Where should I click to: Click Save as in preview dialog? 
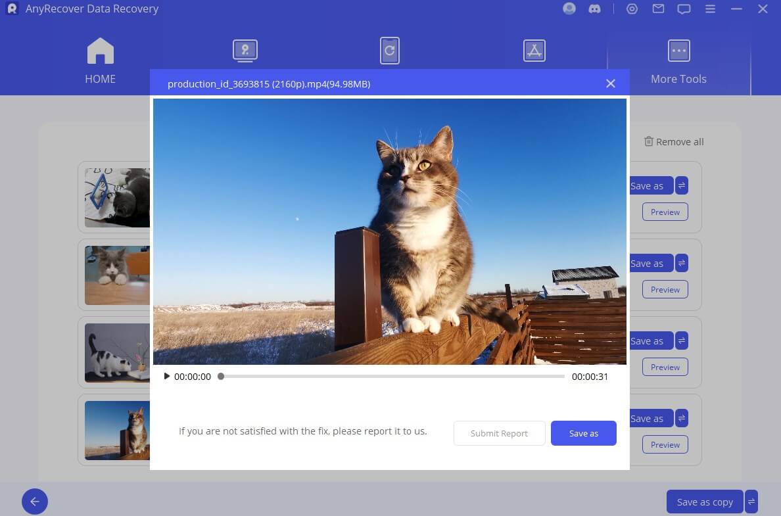point(583,433)
